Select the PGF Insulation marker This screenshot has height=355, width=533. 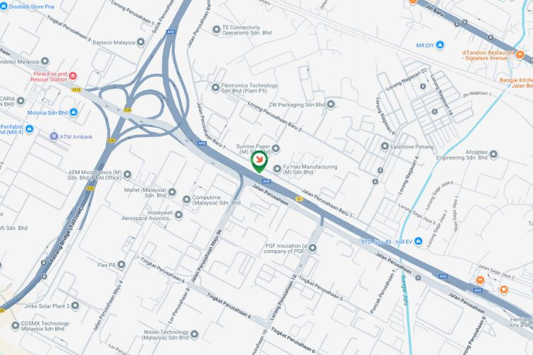(313, 248)
